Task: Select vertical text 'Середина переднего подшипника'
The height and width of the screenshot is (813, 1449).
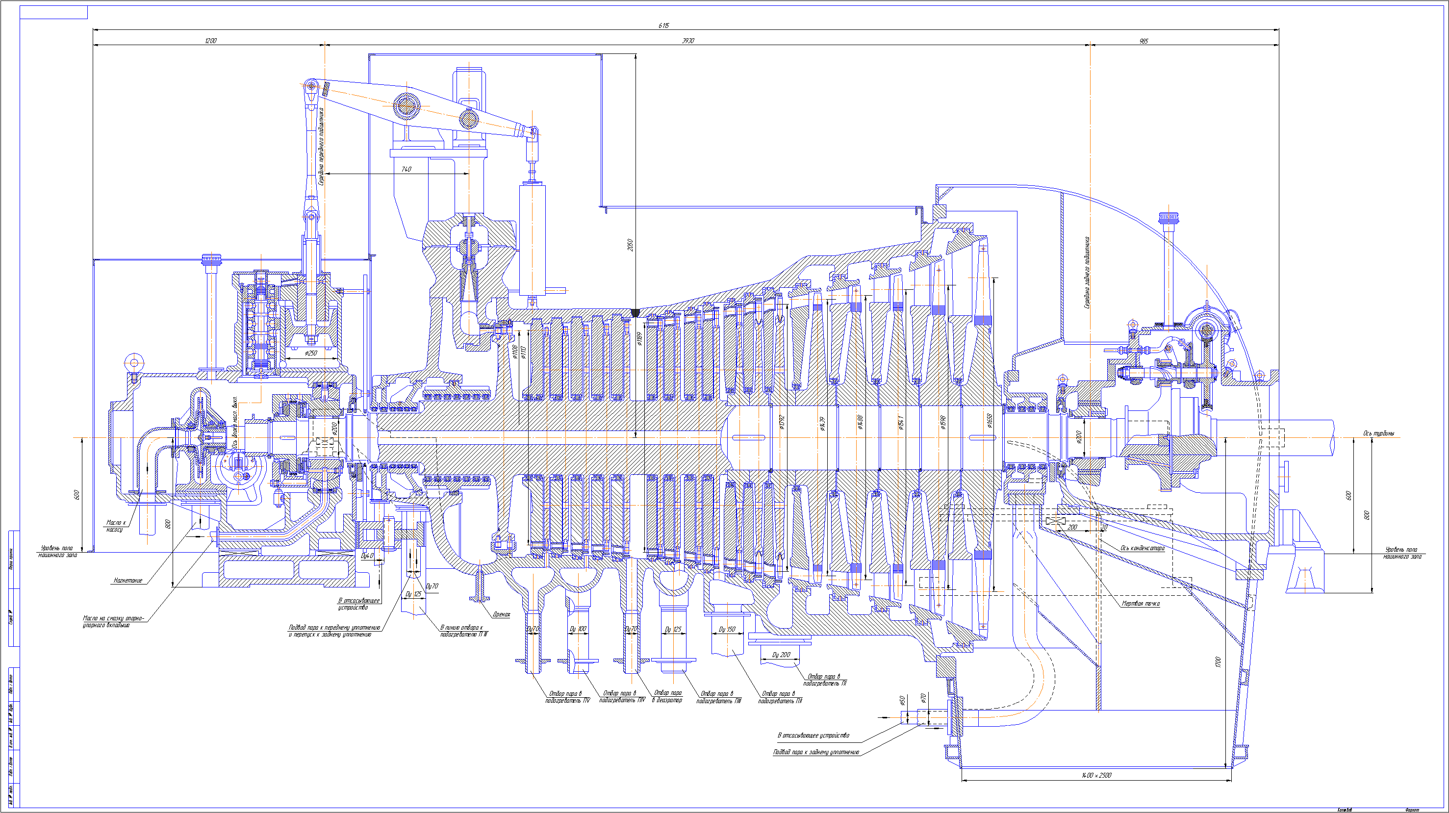Action: 321,146
